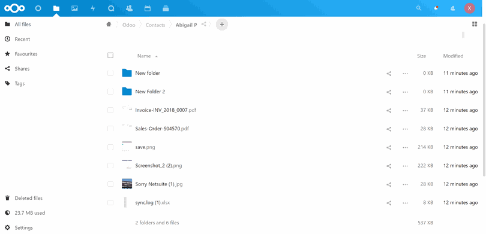This screenshot has height=234, width=486.
Task: Select the Invoice-INV_2018_0007.pdf checkbox
Action: tap(110, 110)
